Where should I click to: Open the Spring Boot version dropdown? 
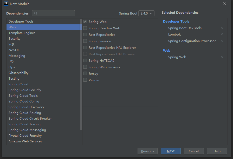tap(146, 13)
